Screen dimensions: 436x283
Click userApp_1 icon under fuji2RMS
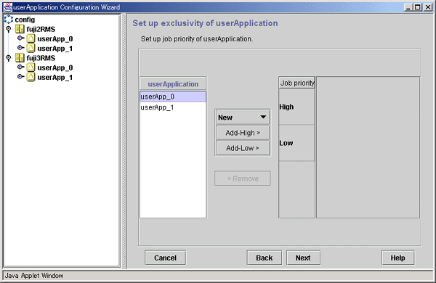[x=31, y=49]
